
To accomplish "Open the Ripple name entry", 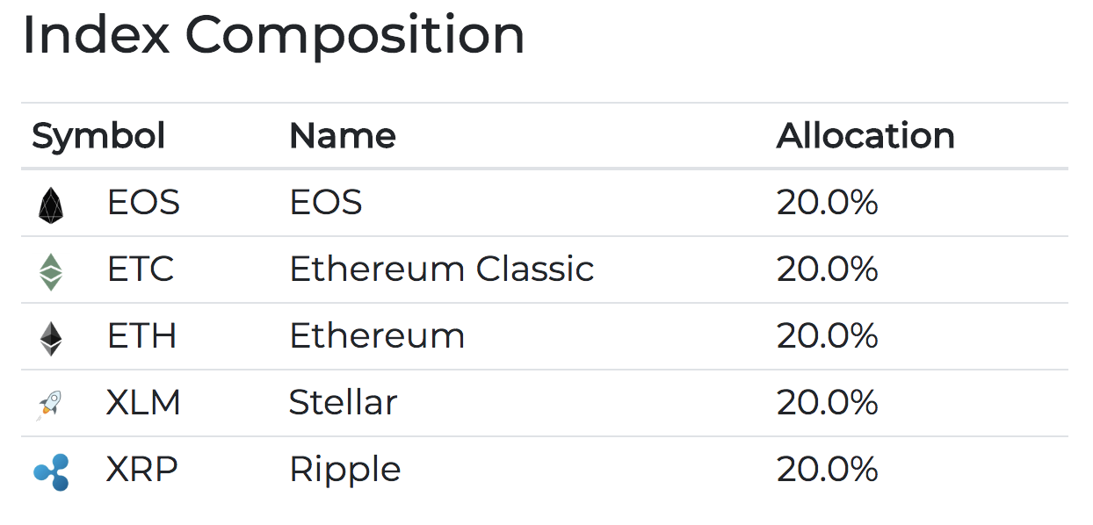I will click(344, 470).
